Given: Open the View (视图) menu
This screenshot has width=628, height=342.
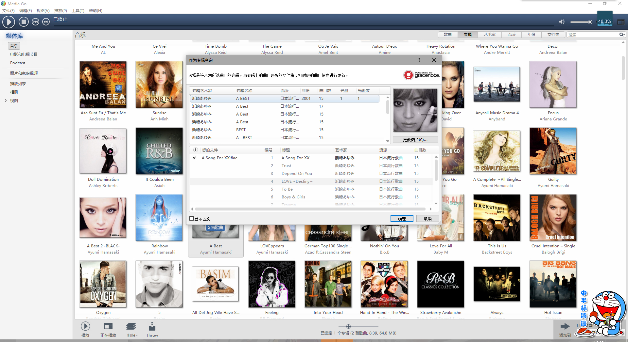Looking at the screenshot, I should [x=43, y=11].
